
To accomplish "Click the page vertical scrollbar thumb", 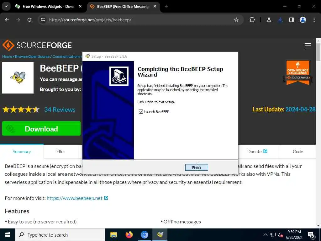I will 318,52.
